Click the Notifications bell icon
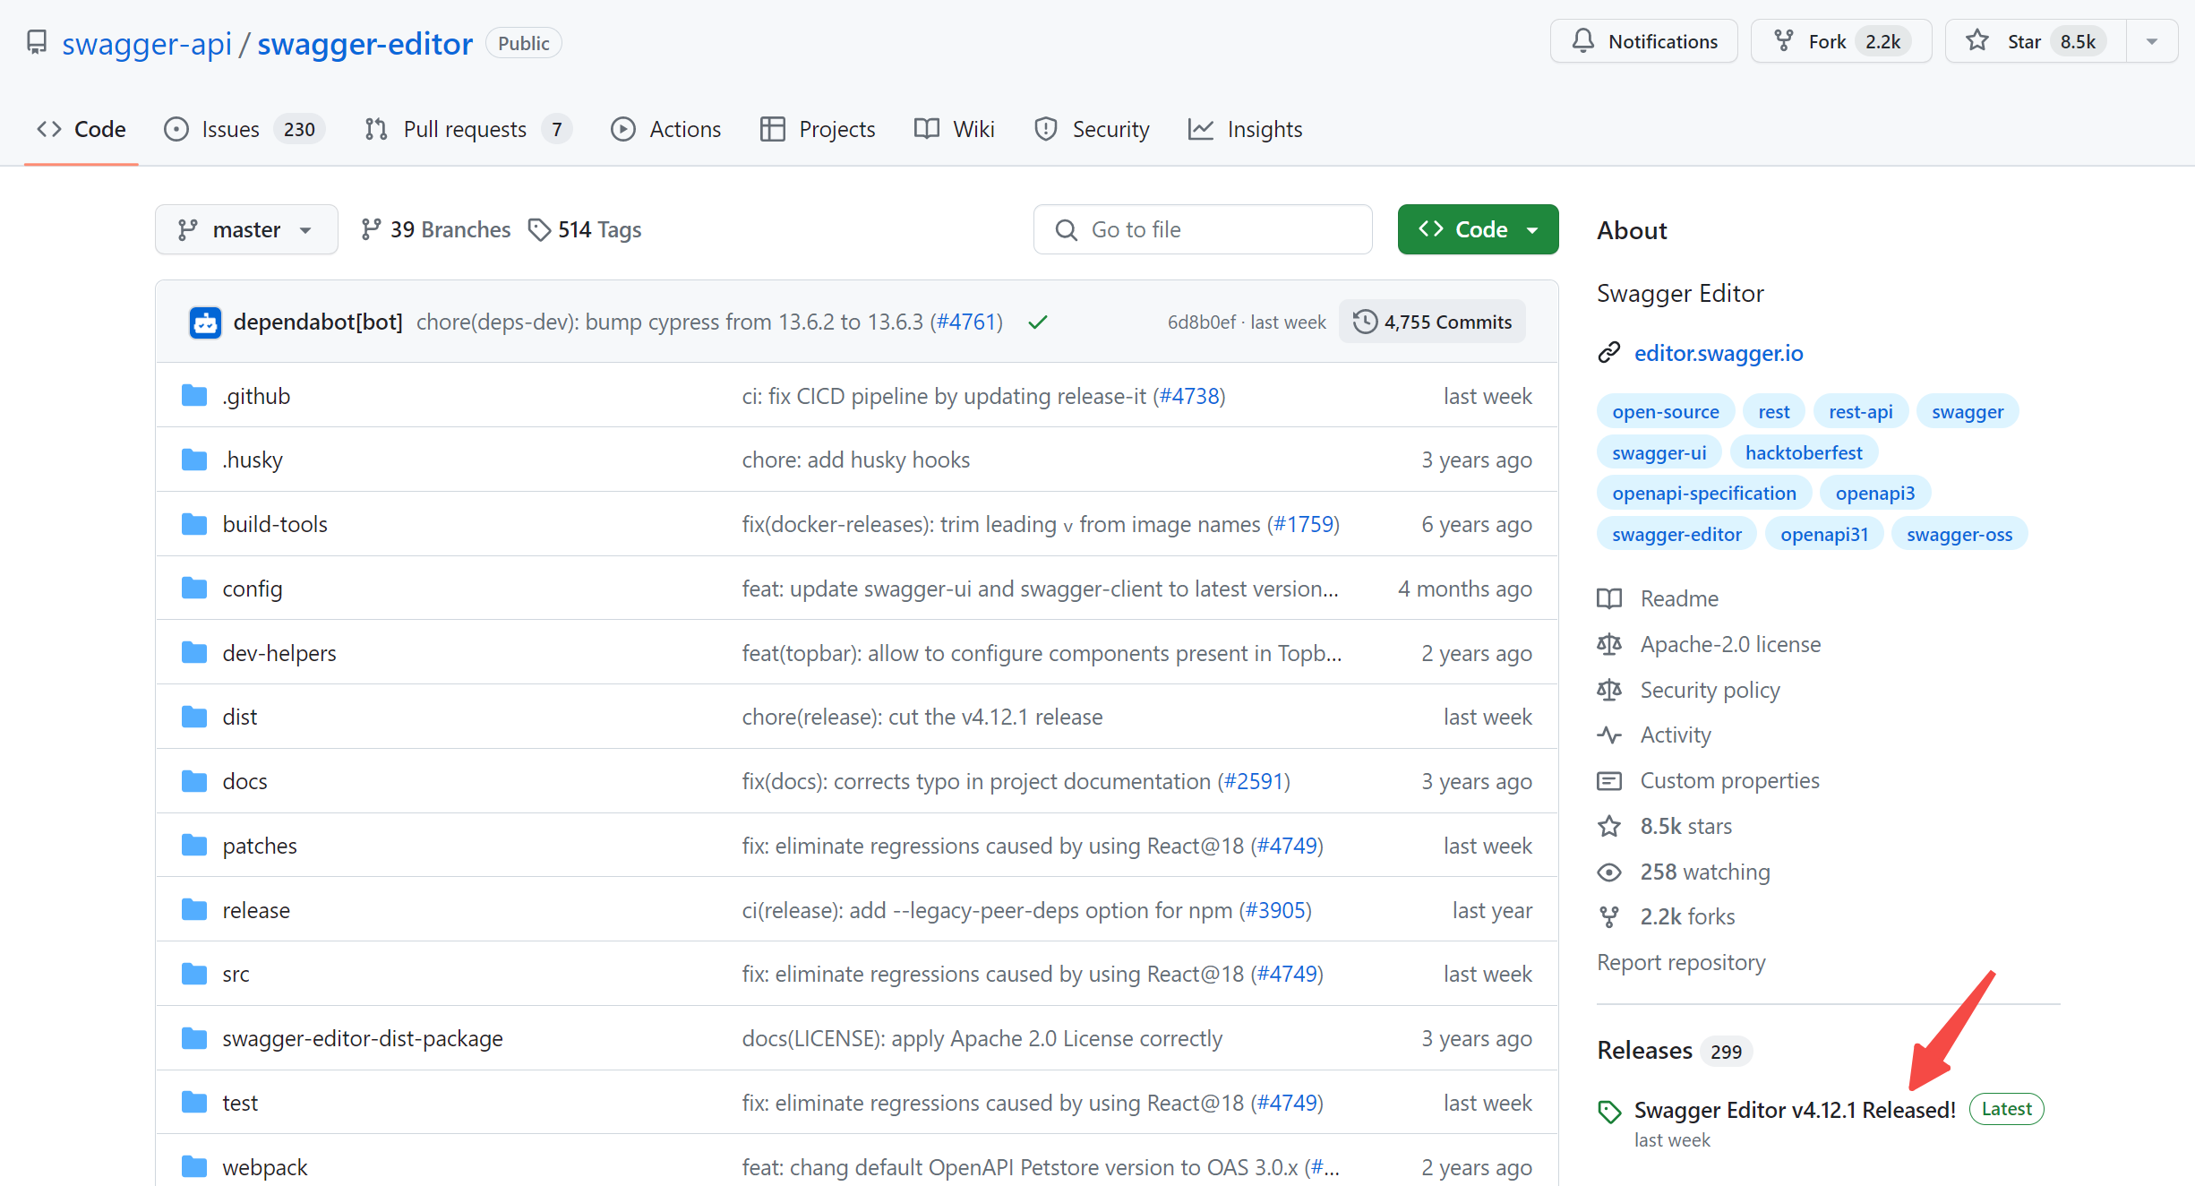 point(1583,41)
